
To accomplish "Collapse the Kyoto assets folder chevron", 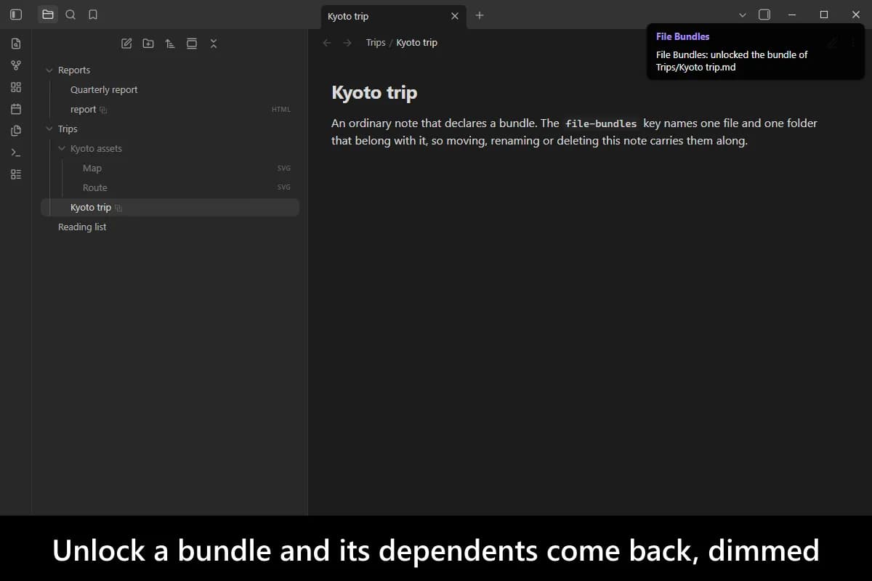I will [62, 149].
